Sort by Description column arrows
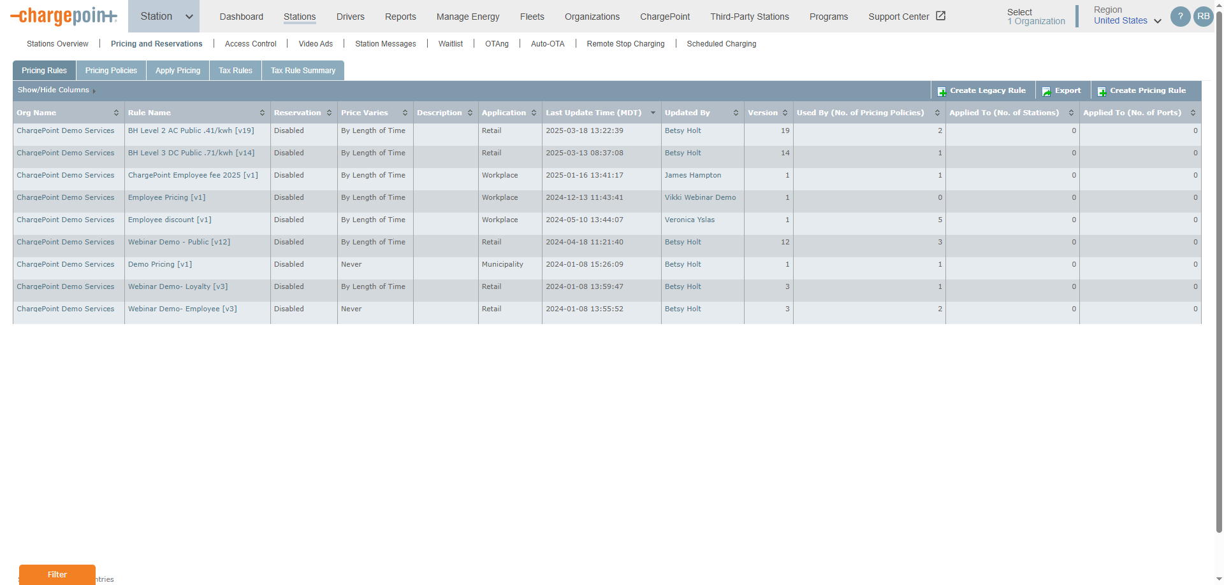The height and width of the screenshot is (585, 1224). coord(470,113)
